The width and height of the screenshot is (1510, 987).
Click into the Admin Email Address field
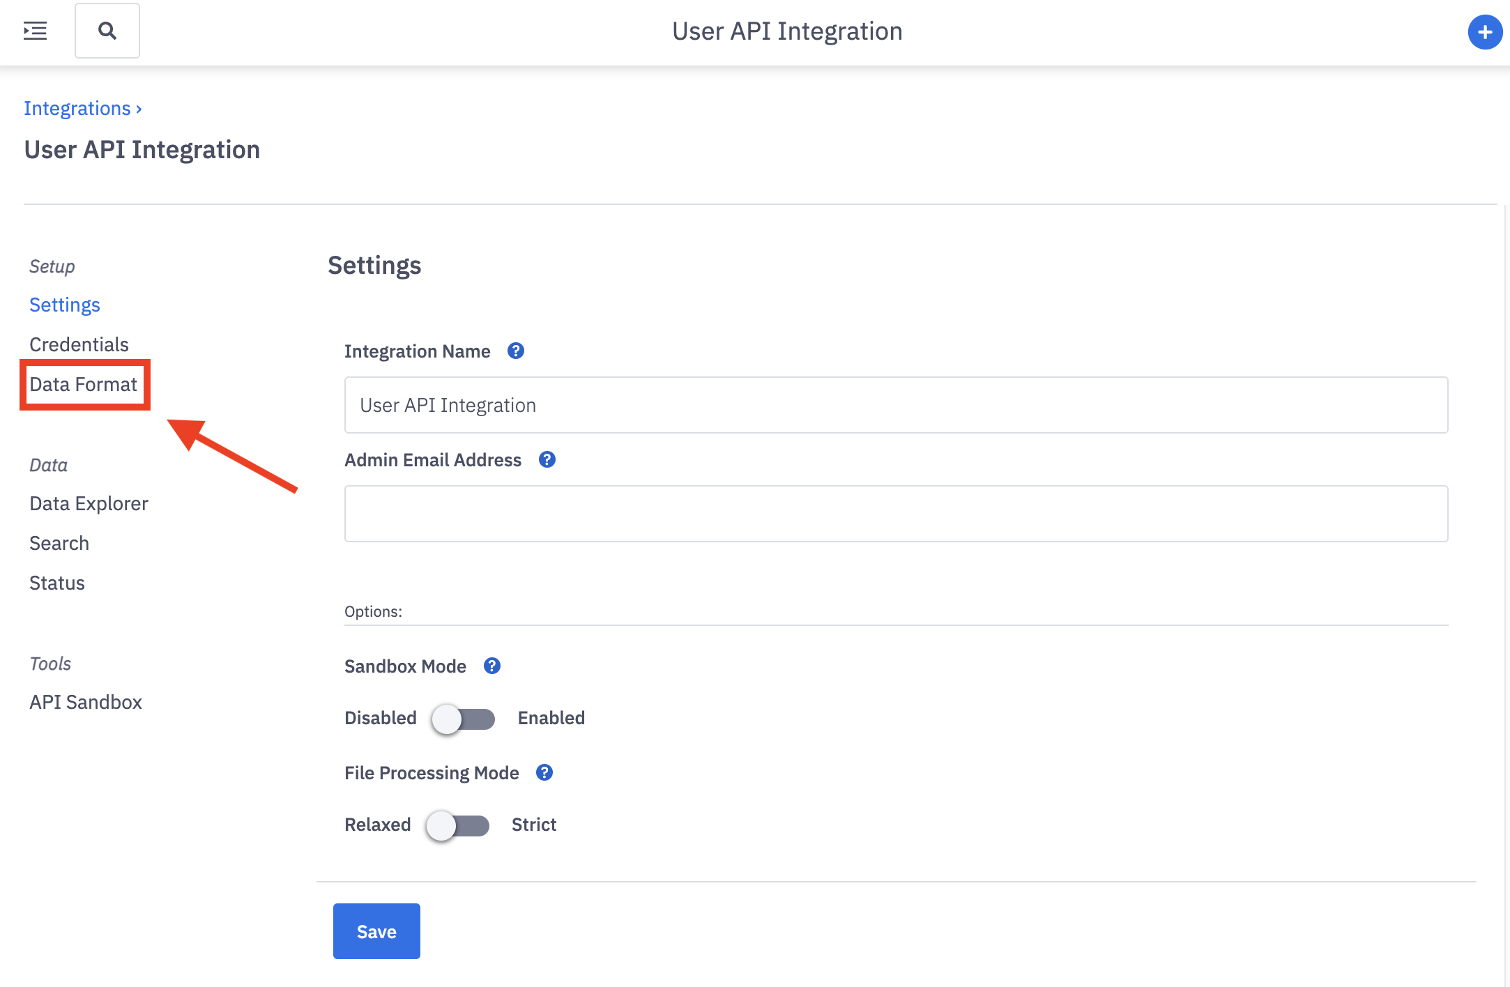[x=896, y=514]
